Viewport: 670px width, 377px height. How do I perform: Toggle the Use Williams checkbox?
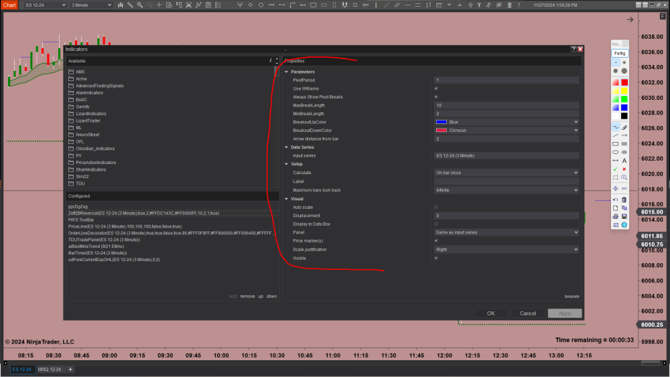(x=436, y=88)
